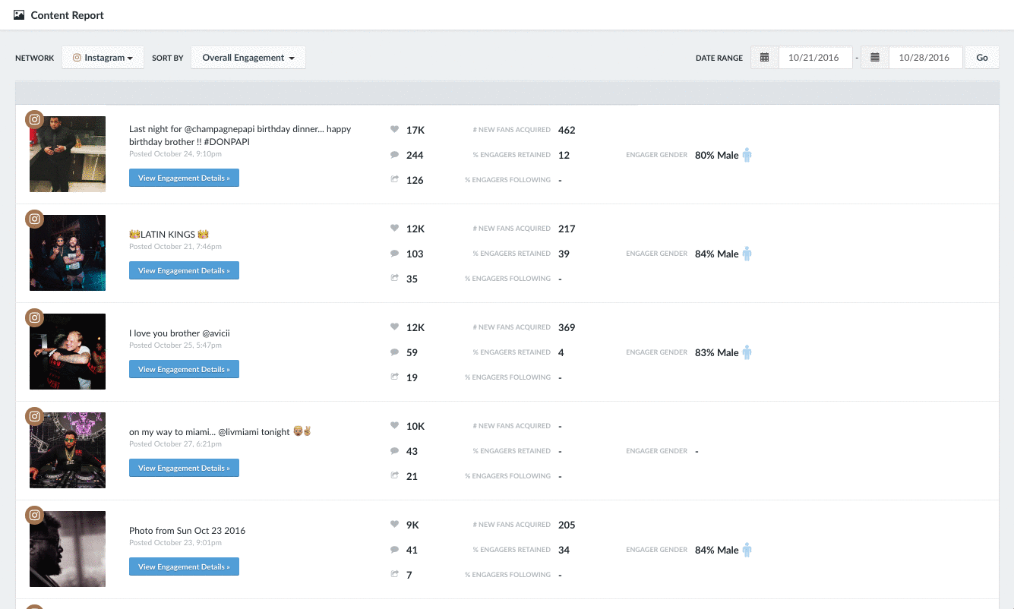Click the calendar icon for start date
This screenshot has width=1014, height=609.
coord(765,58)
